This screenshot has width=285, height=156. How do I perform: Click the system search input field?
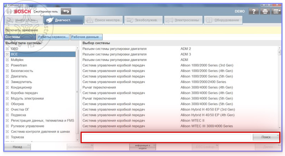coord(167,137)
